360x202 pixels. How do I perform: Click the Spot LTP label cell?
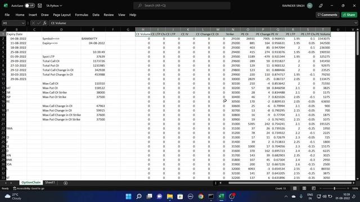point(61,57)
